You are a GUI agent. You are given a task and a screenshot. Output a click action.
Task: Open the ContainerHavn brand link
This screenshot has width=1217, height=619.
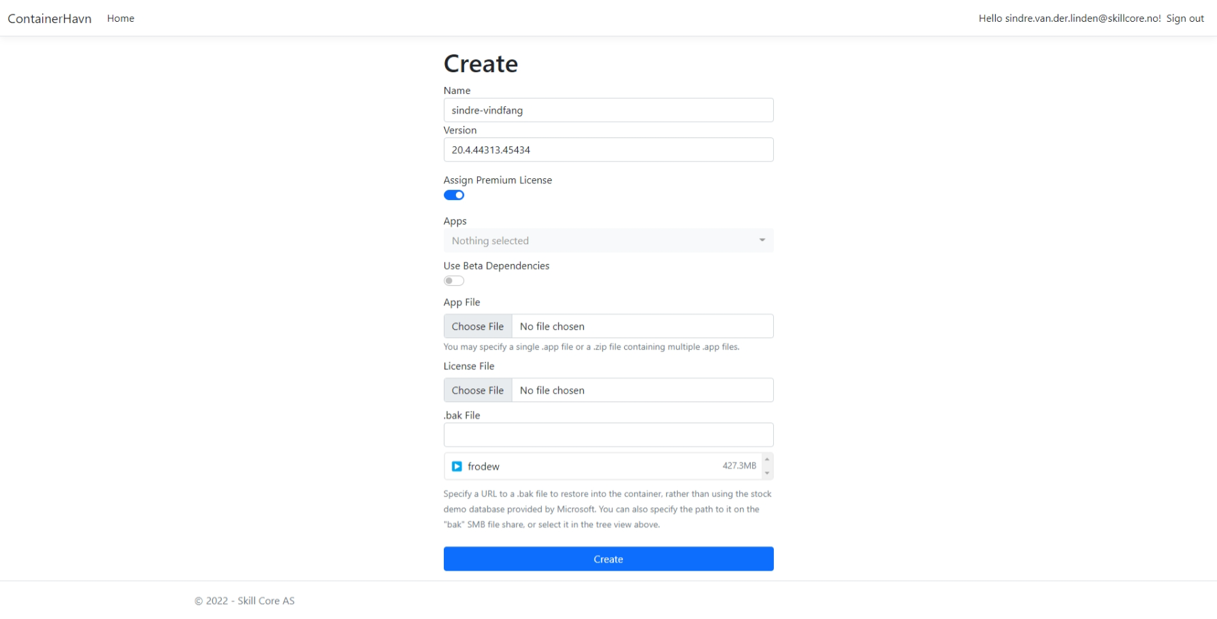tap(50, 18)
